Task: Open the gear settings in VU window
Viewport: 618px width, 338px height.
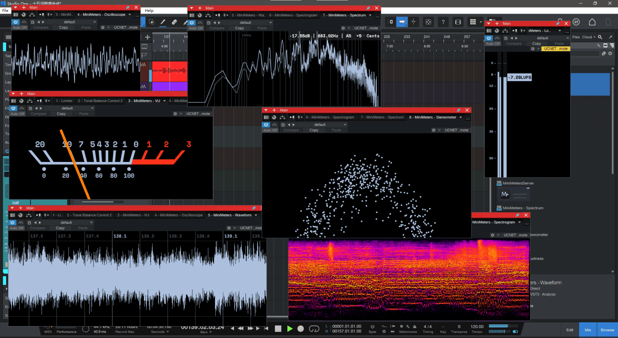Action: (175, 114)
